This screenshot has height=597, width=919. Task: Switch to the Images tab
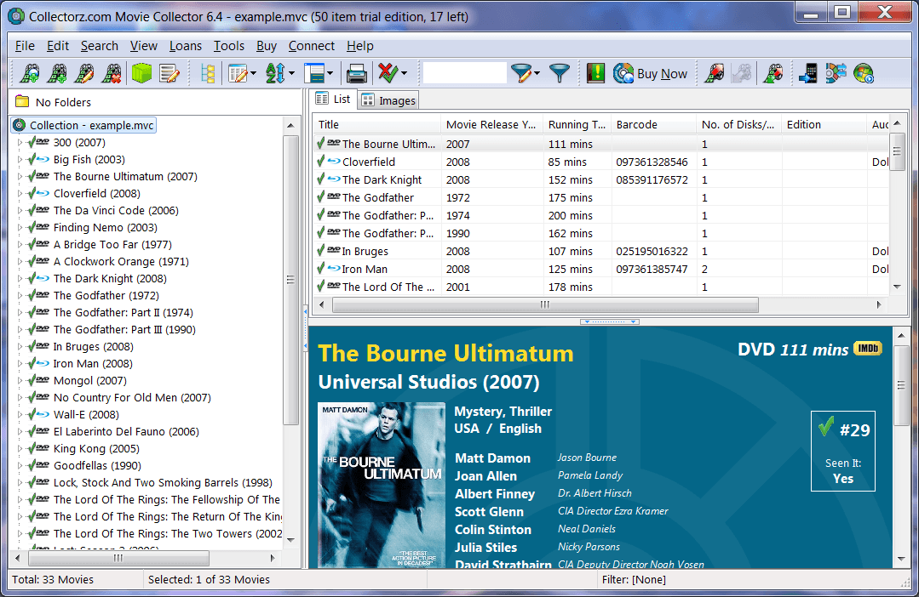388,100
